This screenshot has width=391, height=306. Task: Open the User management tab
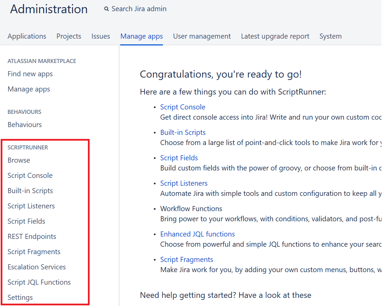pyautogui.click(x=202, y=36)
